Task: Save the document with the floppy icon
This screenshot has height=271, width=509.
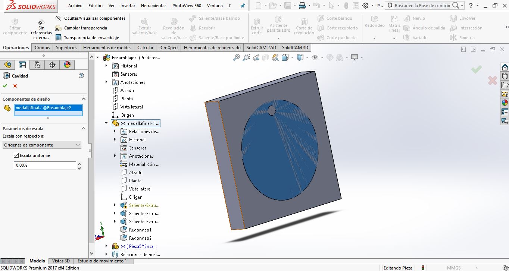Action: 287,6
